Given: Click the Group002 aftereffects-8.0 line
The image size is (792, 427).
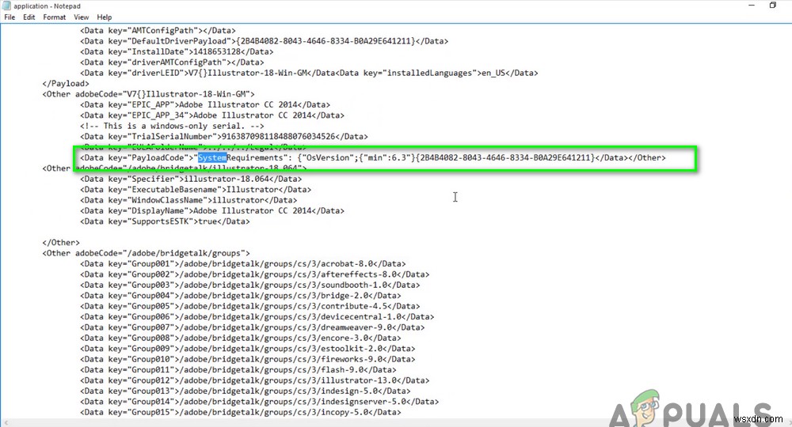Looking at the screenshot, I should point(254,274).
